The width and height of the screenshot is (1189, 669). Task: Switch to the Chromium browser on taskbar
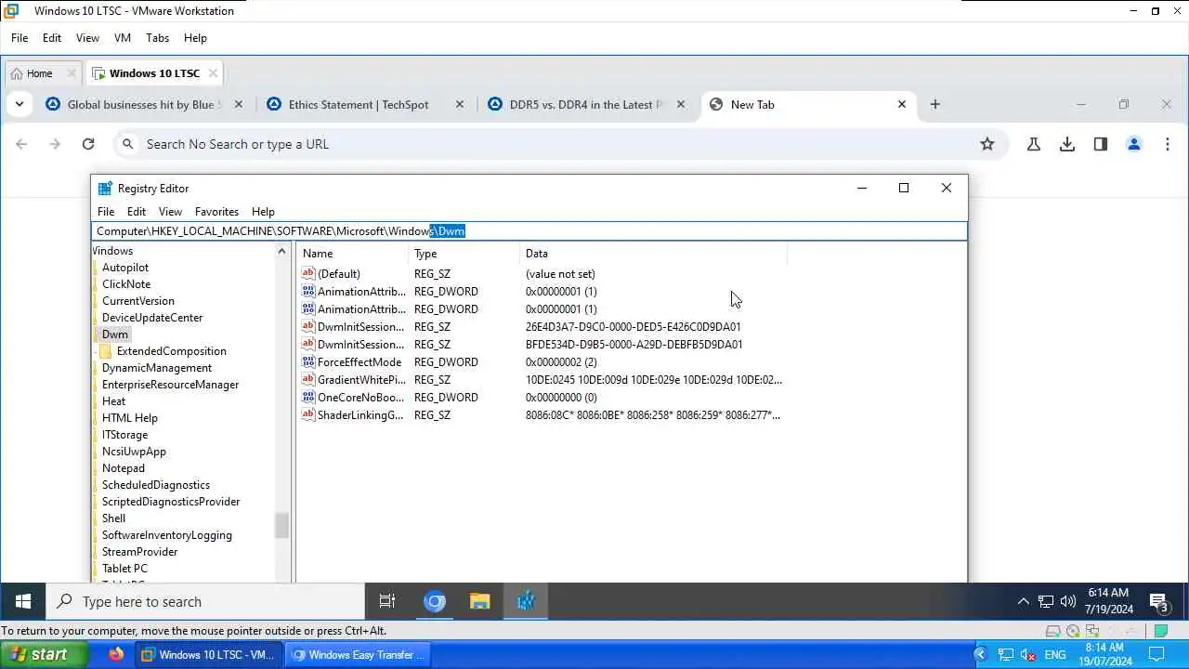(x=435, y=601)
